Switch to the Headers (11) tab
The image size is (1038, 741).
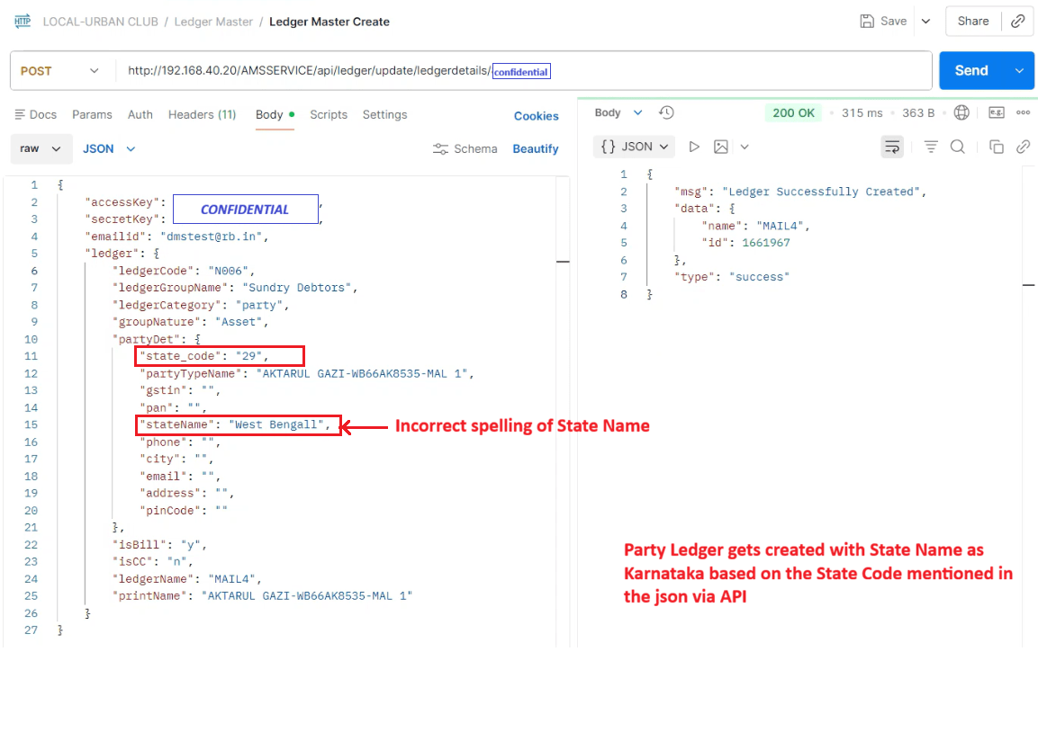(x=202, y=114)
